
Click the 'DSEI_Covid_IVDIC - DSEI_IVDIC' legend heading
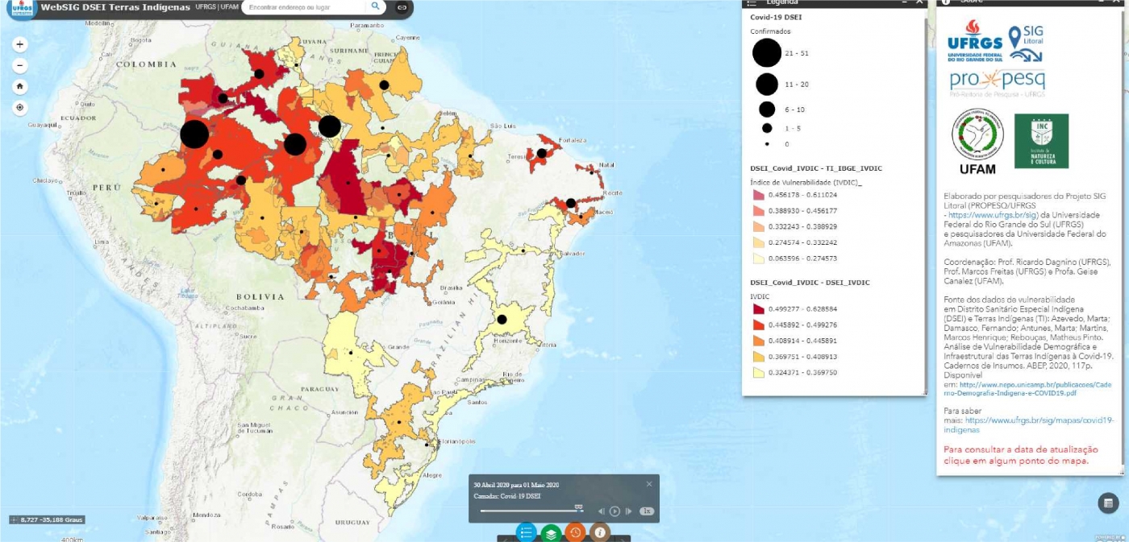[810, 283]
